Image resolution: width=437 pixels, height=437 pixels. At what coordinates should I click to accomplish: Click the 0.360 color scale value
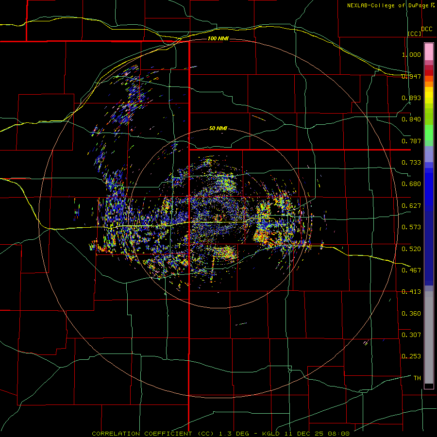click(411, 314)
